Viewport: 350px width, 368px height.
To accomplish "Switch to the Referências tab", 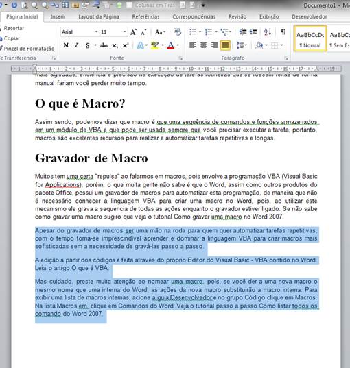I will pyautogui.click(x=145, y=16).
